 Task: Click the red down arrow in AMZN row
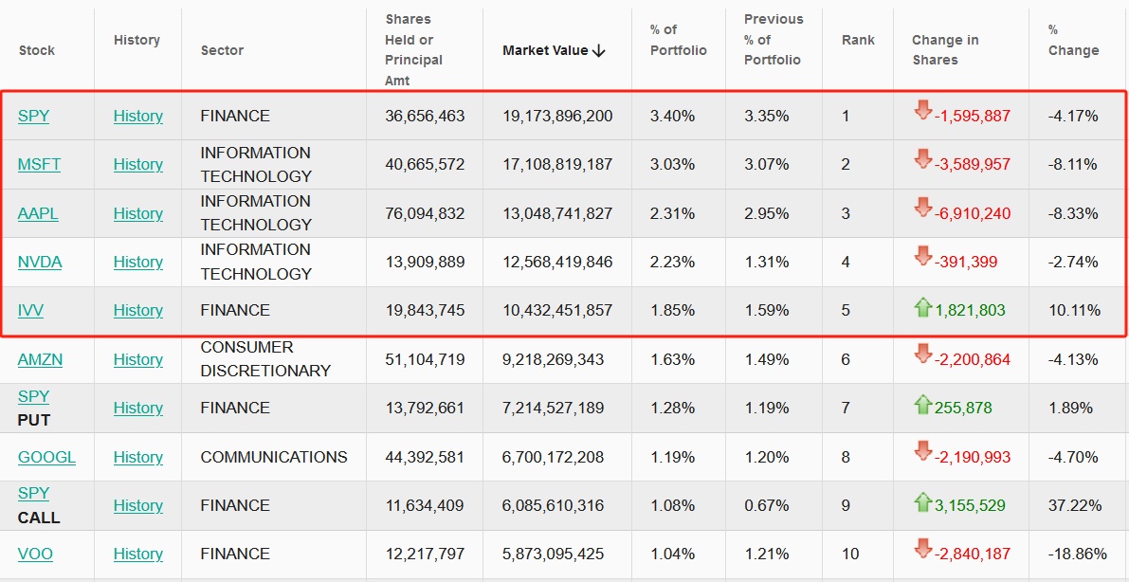(922, 355)
